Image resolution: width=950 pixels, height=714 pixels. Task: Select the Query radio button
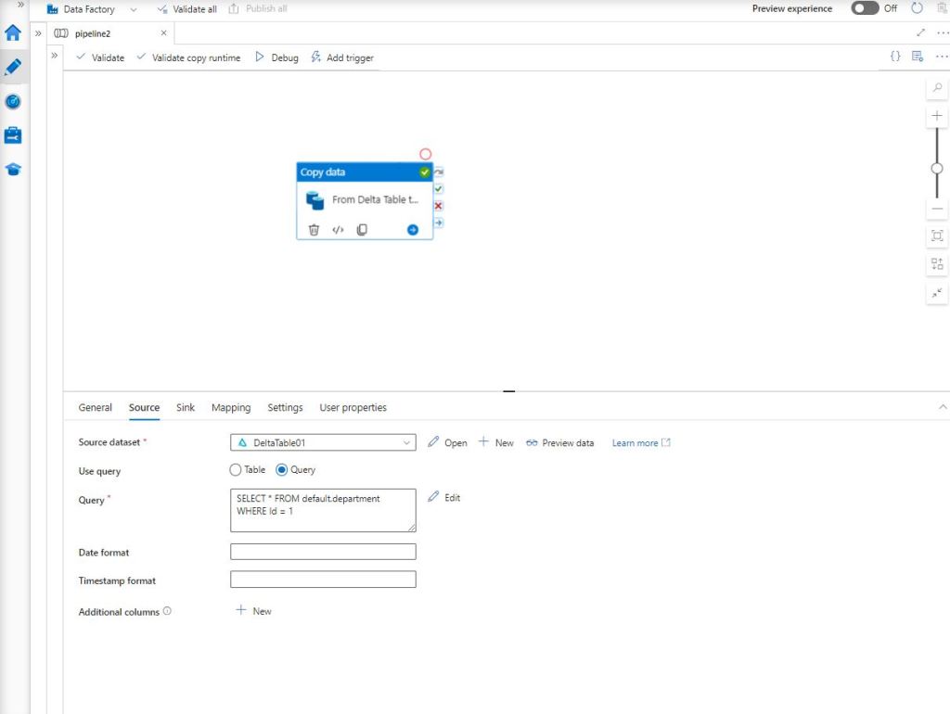click(x=282, y=470)
